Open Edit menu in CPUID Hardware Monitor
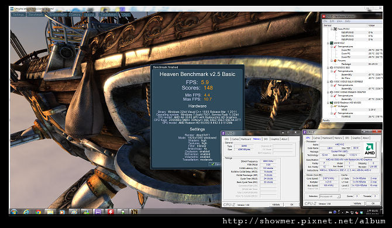Viewport: 392px width, 228px height. pos(332,21)
